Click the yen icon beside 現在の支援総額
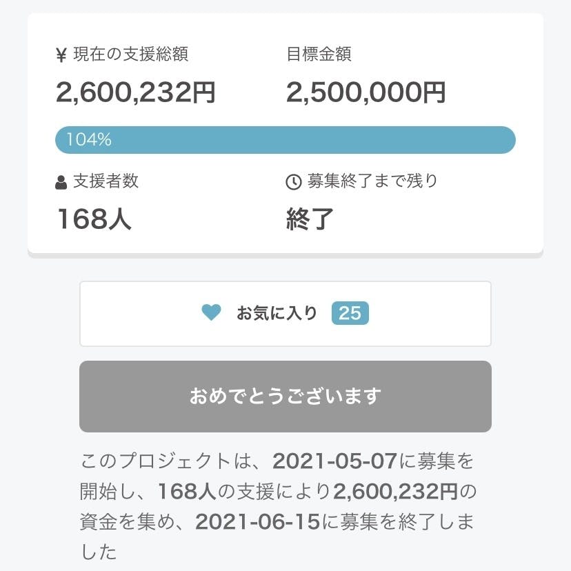The width and height of the screenshot is (571, 571). pos(61,56)
